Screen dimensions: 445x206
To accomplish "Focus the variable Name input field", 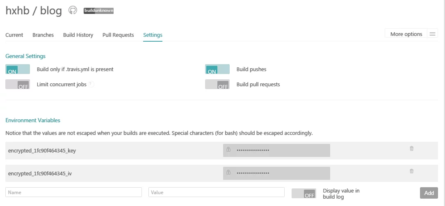I will pyautogui.click(x=74, y=192).
